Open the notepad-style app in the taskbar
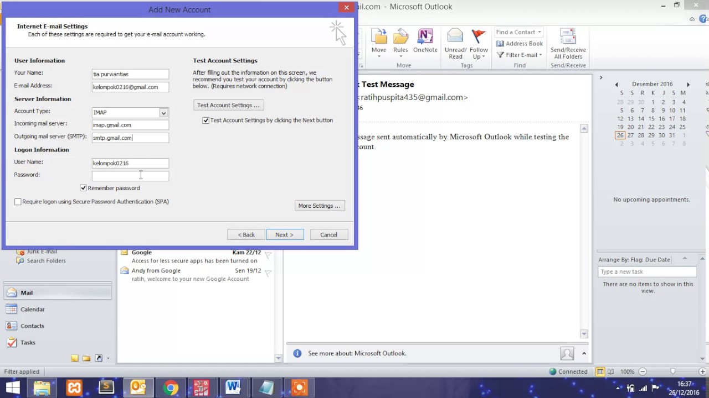Image resolution: width=709 pixels, height=398 pixels. click(x=266, y=388)
